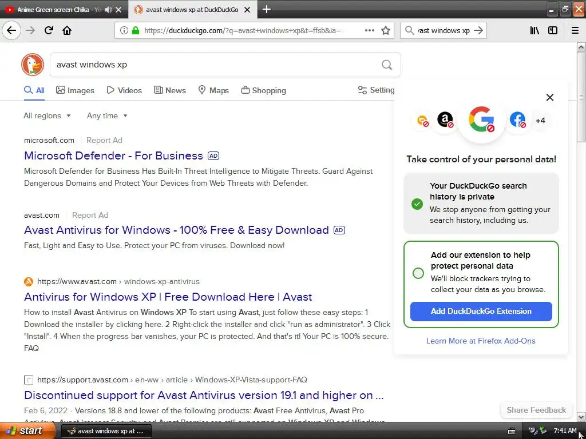Click the DuckDuckGo duck logo
Screen dimensions: 586x439
tap(33, 65)
